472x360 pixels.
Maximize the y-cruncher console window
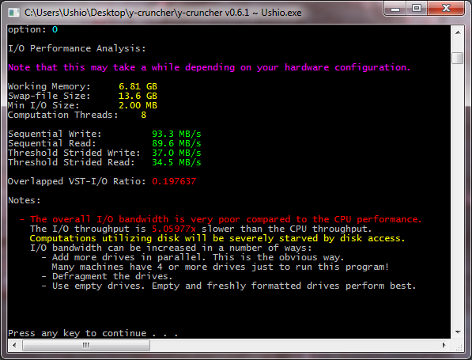[417, 9]
